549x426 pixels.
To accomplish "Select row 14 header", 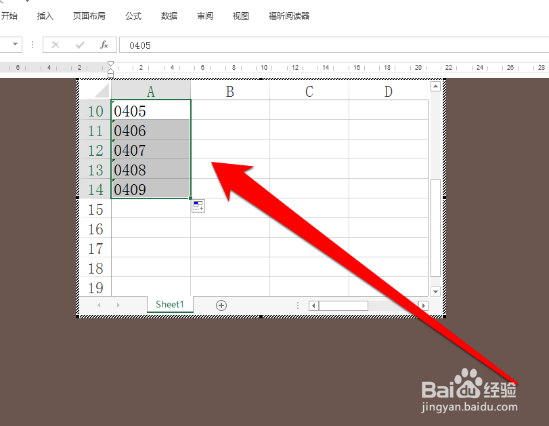I will [x=95, y=190].
